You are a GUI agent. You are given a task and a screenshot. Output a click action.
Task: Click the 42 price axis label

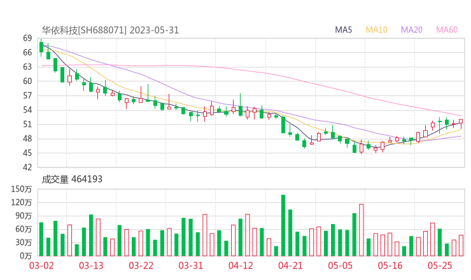(27, 167)
